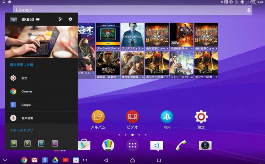
Task: Start 音声検索 from the recently used list
Action: (42, 118)
